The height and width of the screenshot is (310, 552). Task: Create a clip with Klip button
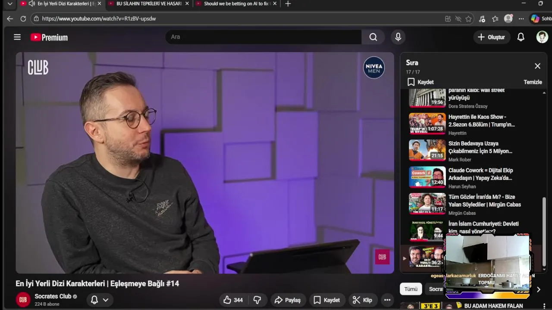tap(362, 300)
